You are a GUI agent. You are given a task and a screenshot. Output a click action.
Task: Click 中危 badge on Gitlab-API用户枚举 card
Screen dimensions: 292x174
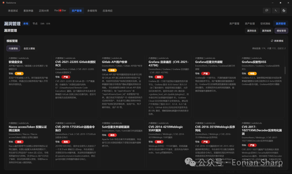pos(112,70)
